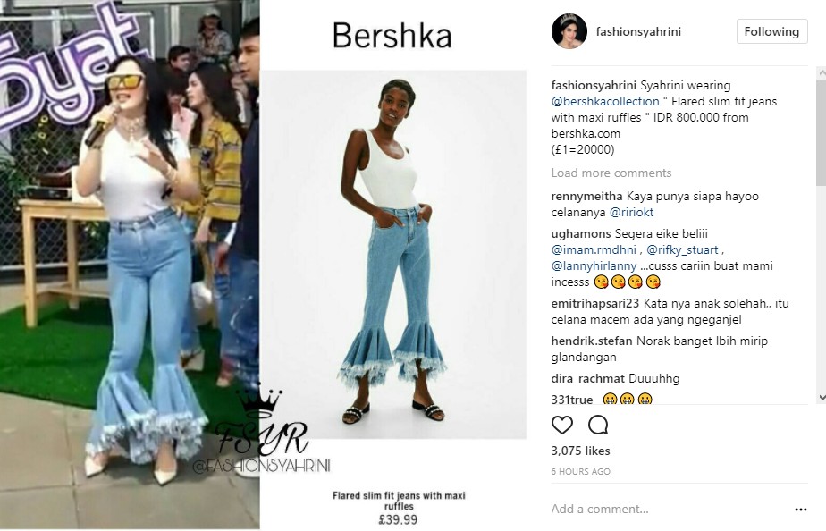Open the hendrik.stefan commenter profile
This screenshot has width=826, height=531.
592,341
